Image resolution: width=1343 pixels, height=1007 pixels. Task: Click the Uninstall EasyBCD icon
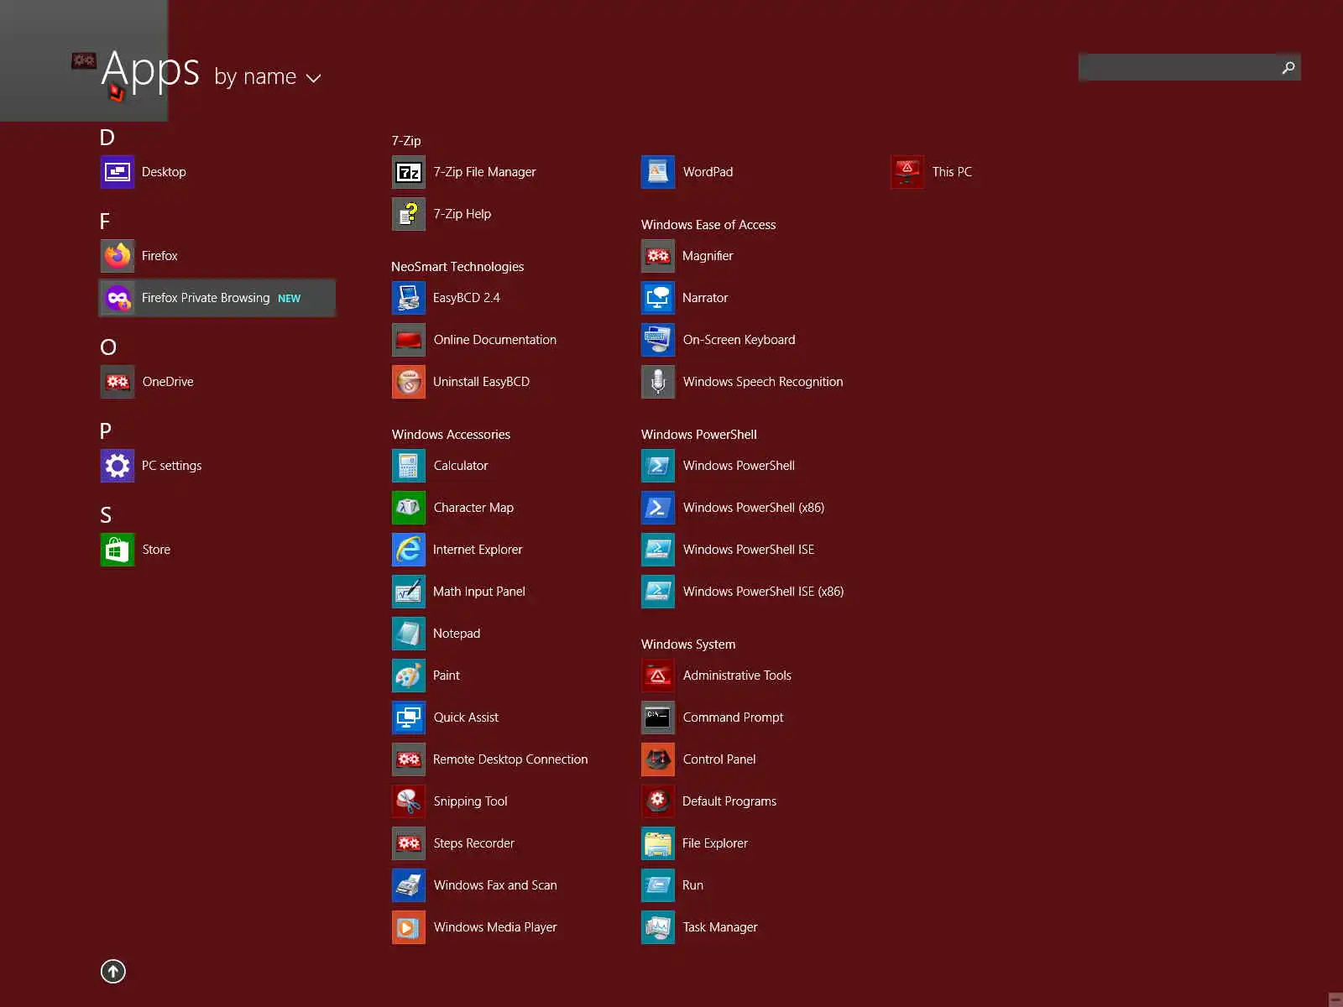(409, 382)
